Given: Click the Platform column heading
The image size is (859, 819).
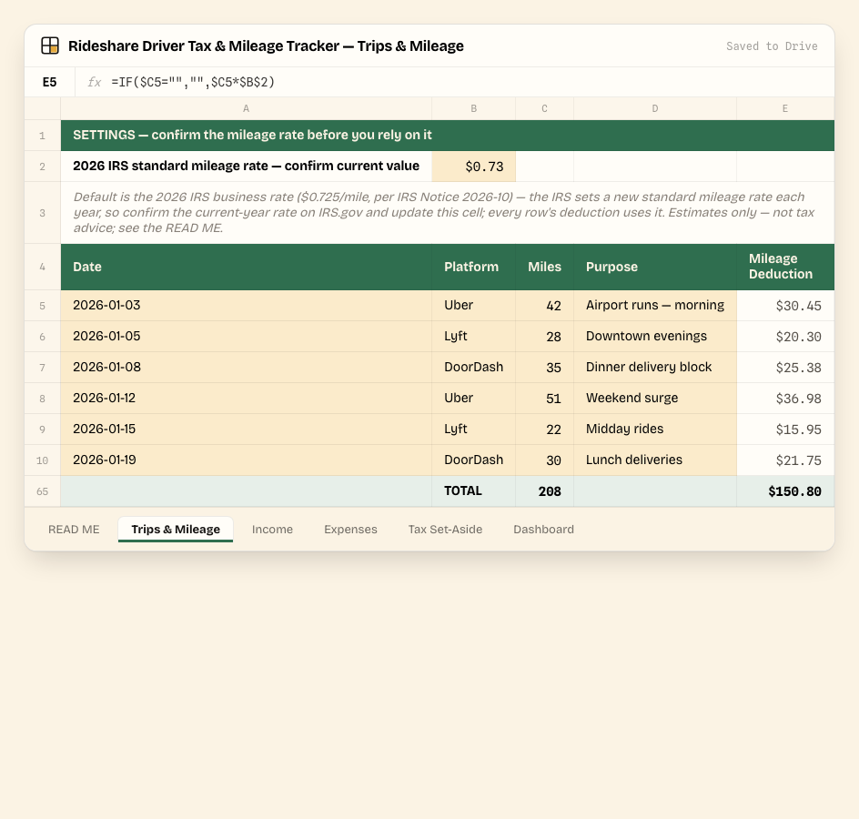Looking at the screenshot, I should pyautogui.click(x=473, y=267).
